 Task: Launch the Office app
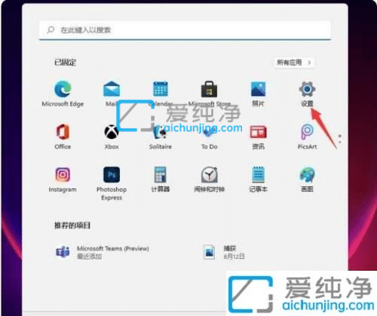click(x=63, y=137)
